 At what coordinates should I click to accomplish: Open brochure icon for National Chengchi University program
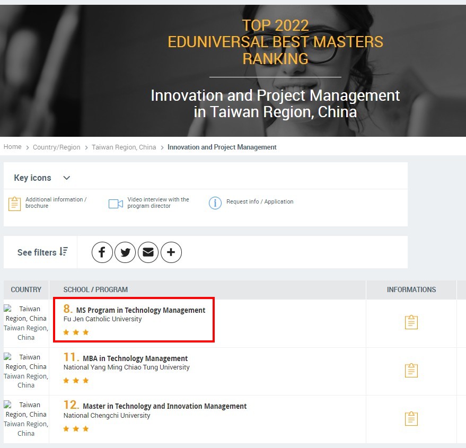coord(411,418)
